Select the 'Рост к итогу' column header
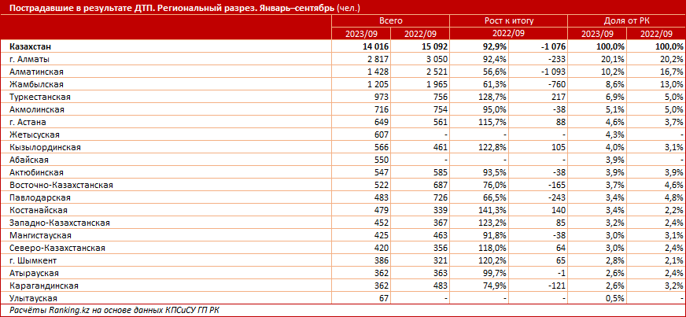Viewport: 686px width, 317px height. (x=510, y=23)
